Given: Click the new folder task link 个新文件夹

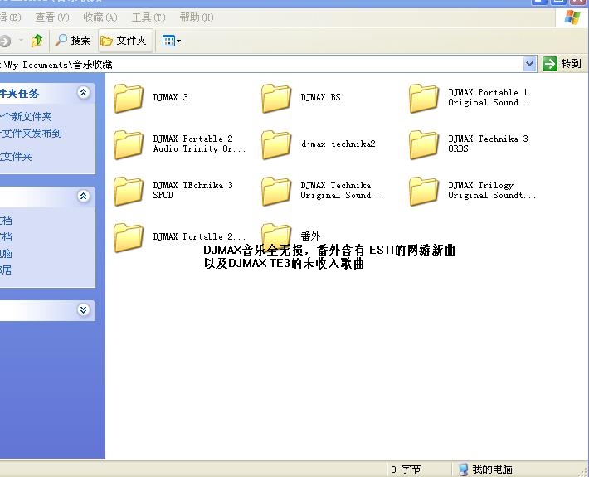Looking at the screenshot, I should point(26,117).
